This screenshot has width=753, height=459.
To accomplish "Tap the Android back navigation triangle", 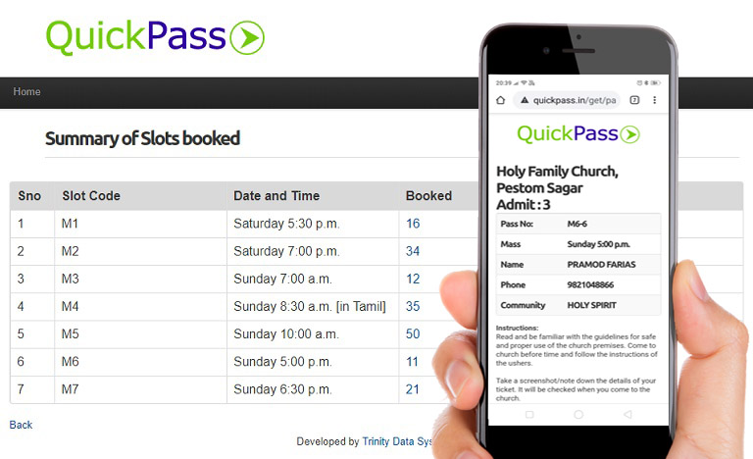I will (x=627, y=414).
